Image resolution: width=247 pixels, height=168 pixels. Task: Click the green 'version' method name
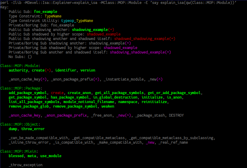[88, 70]
